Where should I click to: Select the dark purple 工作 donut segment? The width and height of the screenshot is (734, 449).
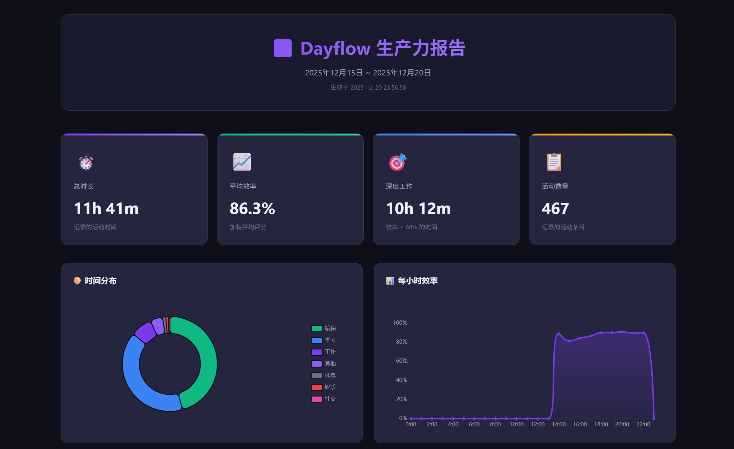(x=145, y=332)
